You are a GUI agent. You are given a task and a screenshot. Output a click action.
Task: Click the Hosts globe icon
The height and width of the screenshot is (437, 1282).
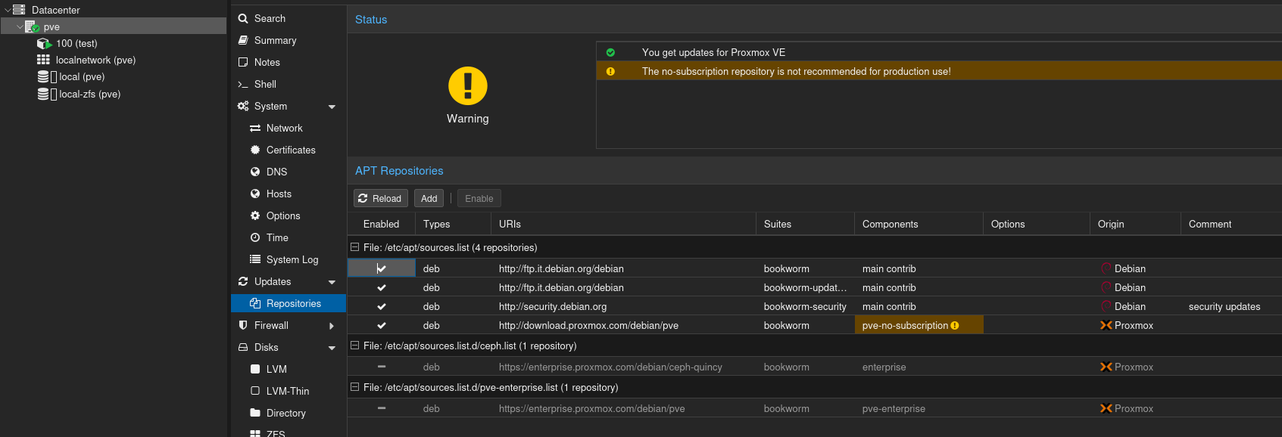(255, 194)
